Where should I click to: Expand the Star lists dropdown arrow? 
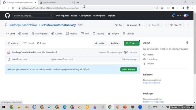point(186,25)
